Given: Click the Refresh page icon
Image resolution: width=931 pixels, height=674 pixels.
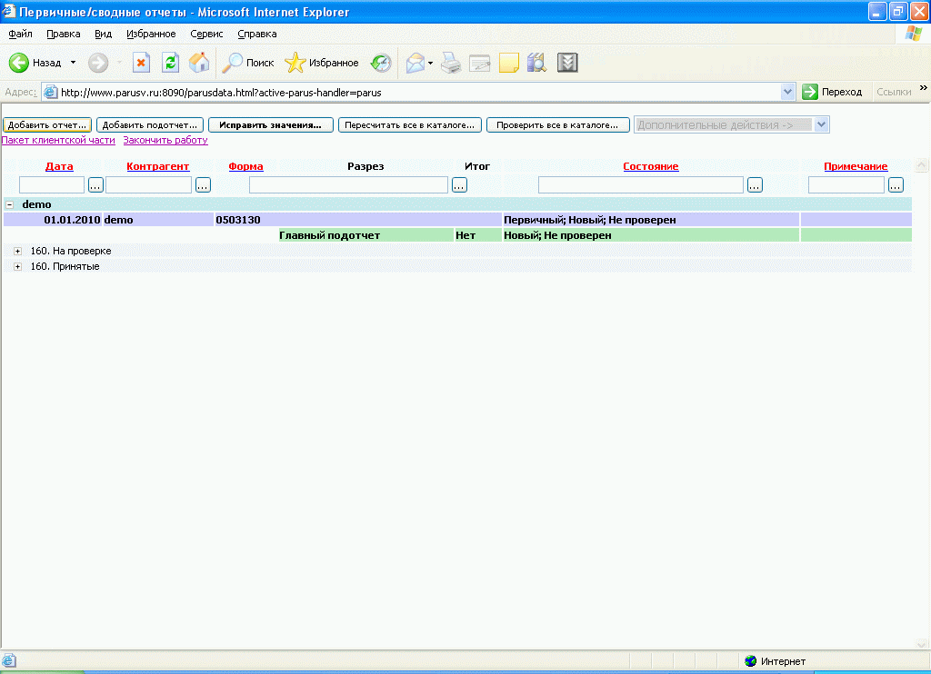Looking at the screenshot, I should point(170,63).
